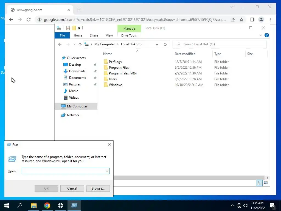Go up one folder level

80,44
